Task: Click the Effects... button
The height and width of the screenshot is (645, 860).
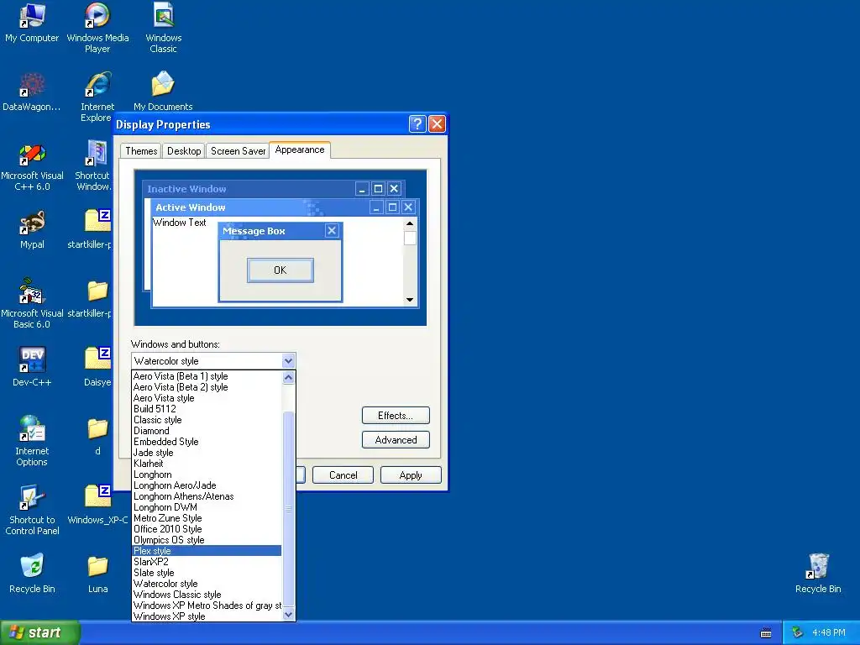Action: 396,415
